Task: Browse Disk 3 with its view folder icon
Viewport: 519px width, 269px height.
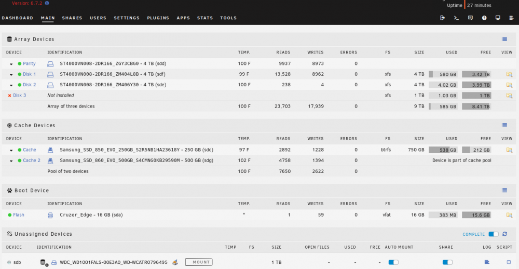Action: (x=509, y=96)
